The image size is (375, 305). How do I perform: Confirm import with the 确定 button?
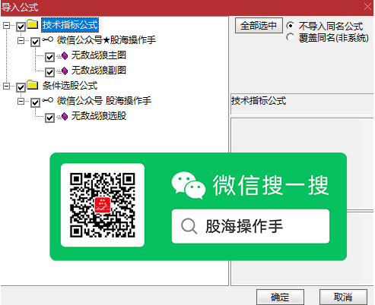(x=280, y=297)
